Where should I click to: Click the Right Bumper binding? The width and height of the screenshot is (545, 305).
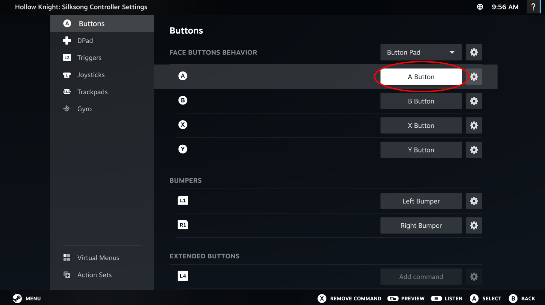(x=421, y=225)
